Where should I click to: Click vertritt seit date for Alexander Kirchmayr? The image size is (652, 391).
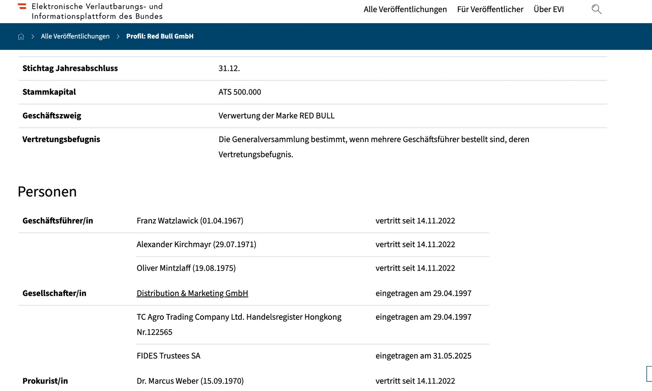tap(415, 244)
